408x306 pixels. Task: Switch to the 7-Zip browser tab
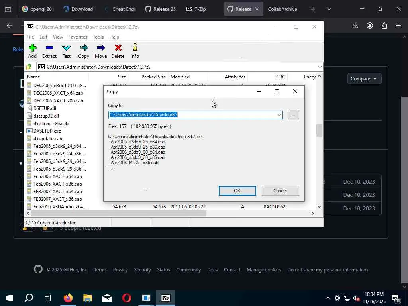coord(196,9)
